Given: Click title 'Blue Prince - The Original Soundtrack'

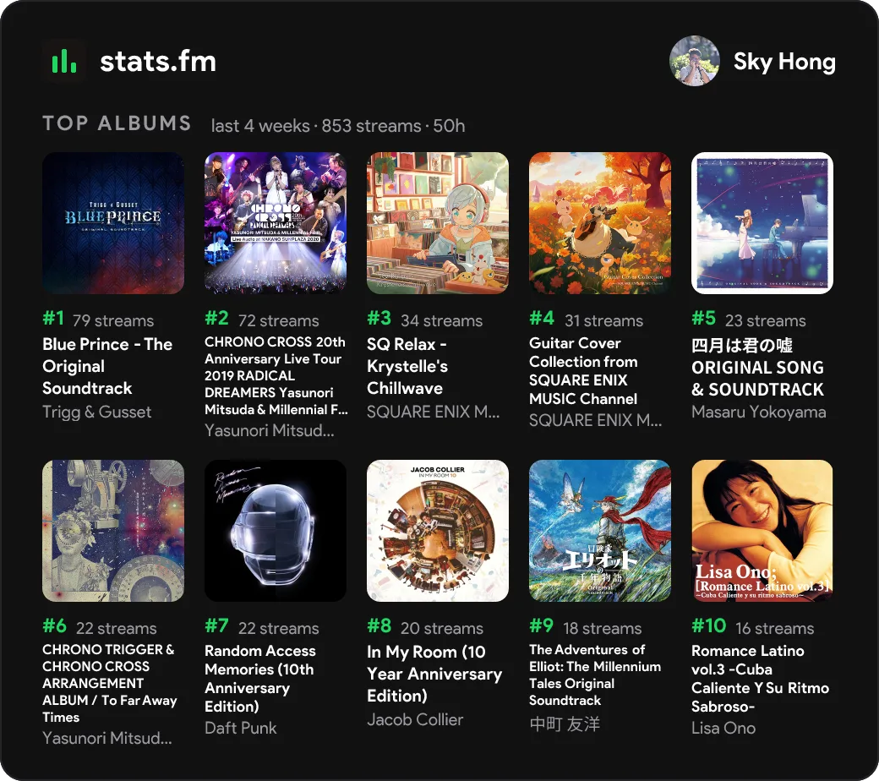Looking at the screenshot, I should point(107,366).
